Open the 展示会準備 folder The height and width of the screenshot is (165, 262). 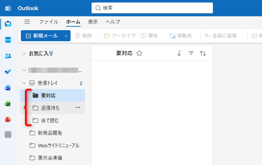52,158
